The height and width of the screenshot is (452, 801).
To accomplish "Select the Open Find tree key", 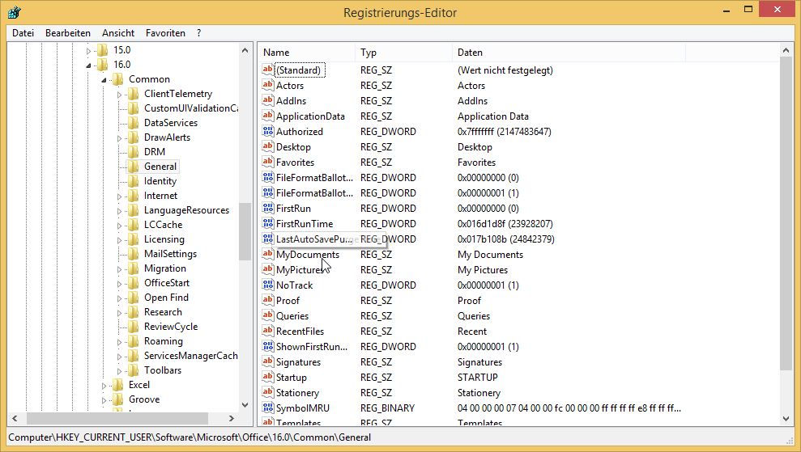I will point(166,298).
